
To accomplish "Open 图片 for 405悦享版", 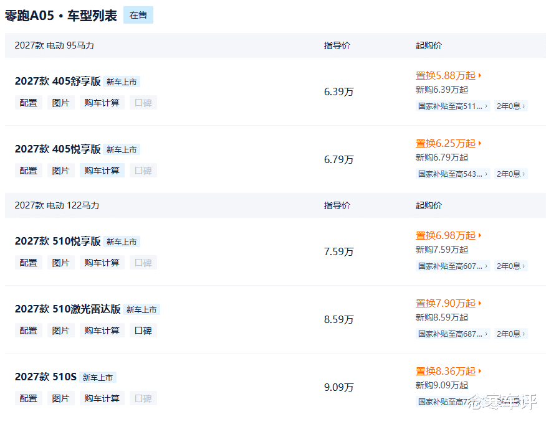I will coord(61,171).
